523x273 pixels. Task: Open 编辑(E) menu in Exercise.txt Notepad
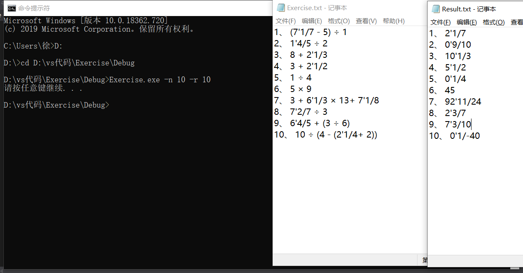312,21
